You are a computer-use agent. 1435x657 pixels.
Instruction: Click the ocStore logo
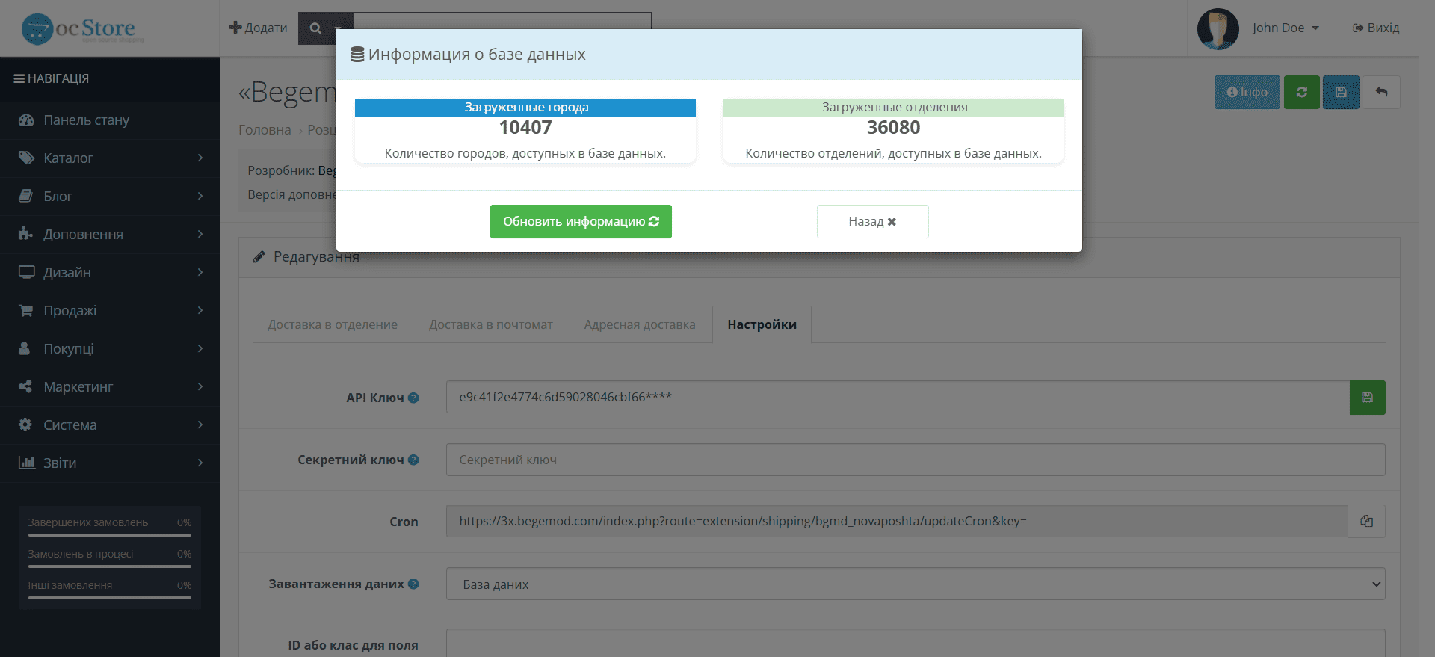tap(82, 29)
